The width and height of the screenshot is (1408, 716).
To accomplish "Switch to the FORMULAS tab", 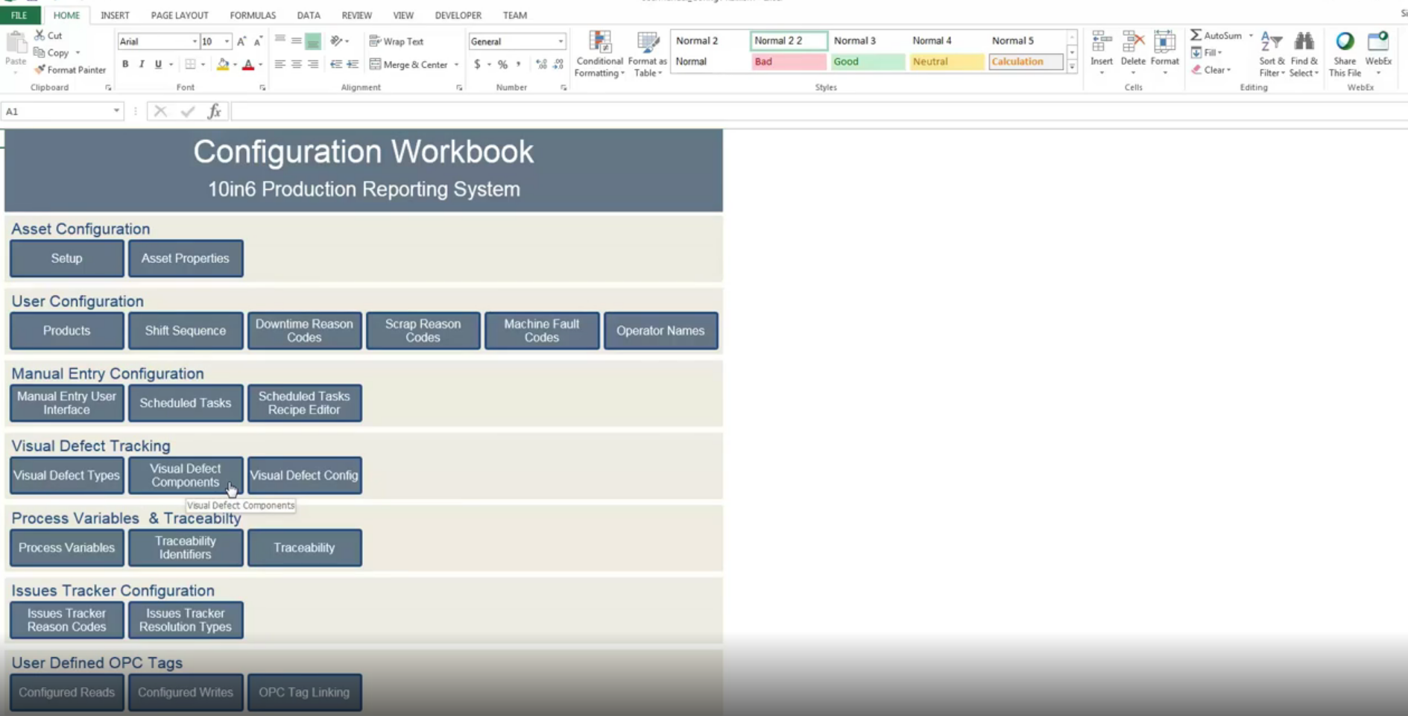I will pos(253,15).
